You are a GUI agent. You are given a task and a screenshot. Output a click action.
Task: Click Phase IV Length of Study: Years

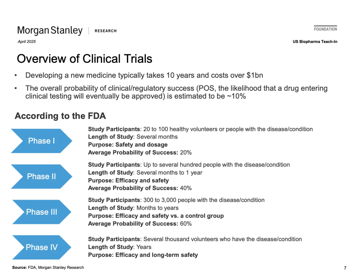click(120, 247)
